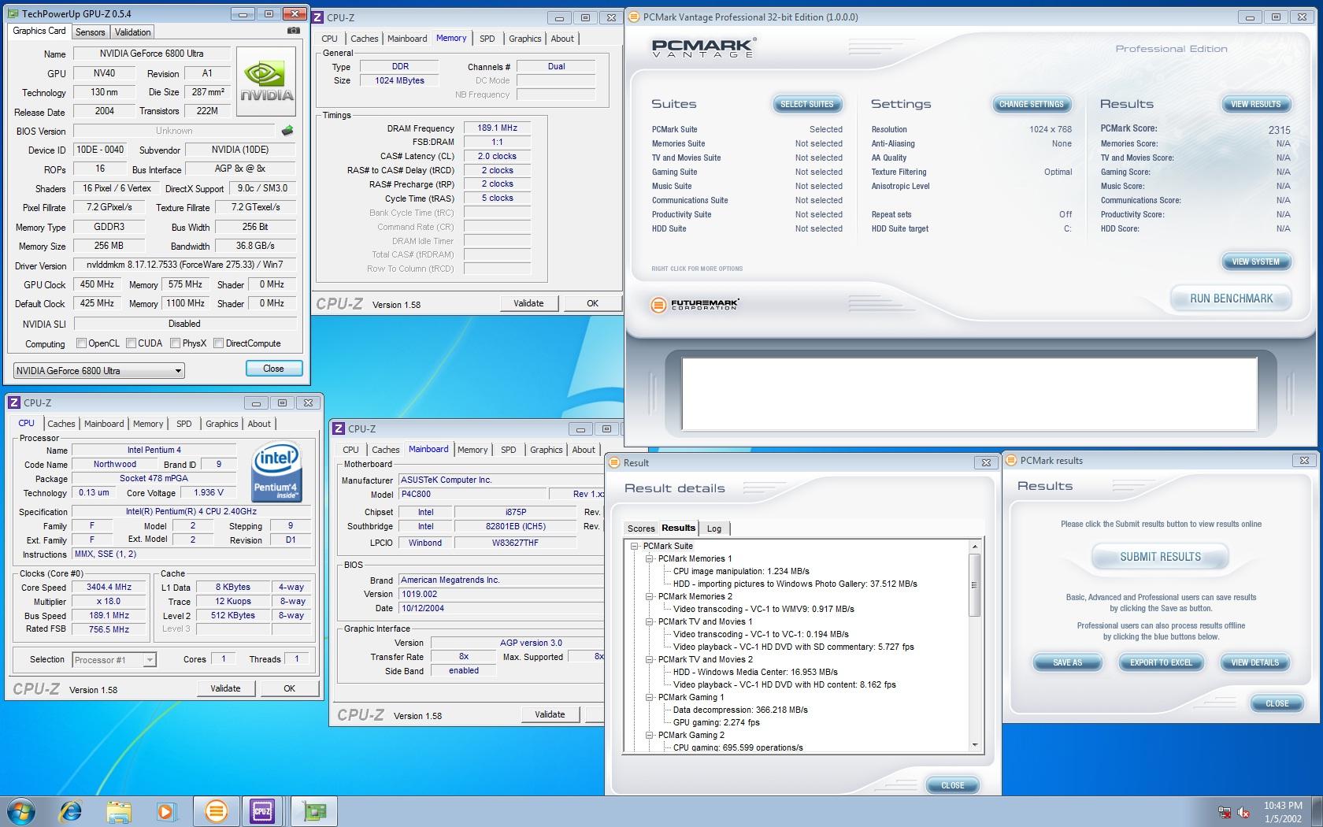
Task: Click the network status tray icon
Action: click(1225, 812)
